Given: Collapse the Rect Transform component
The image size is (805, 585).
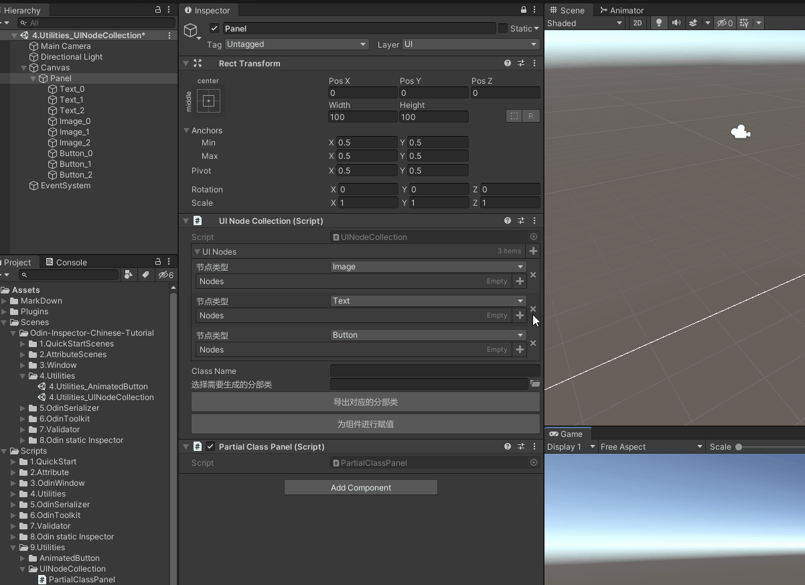Looking at the screenshot, I should pyautogui.click(x=186, y=63).
